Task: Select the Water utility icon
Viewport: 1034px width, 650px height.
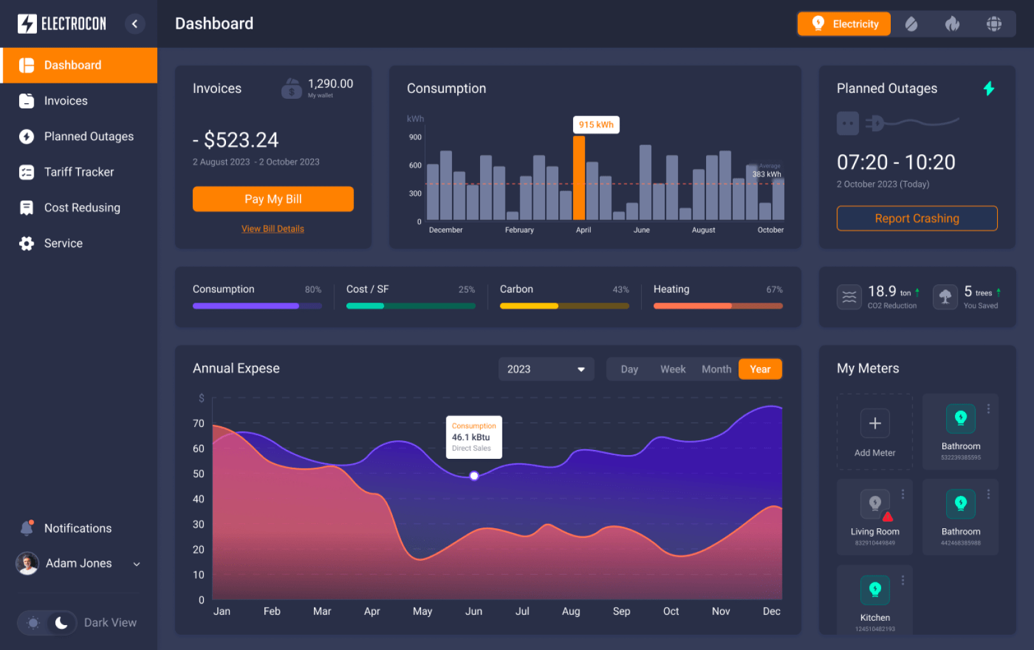Action: (x=911, y=24)
